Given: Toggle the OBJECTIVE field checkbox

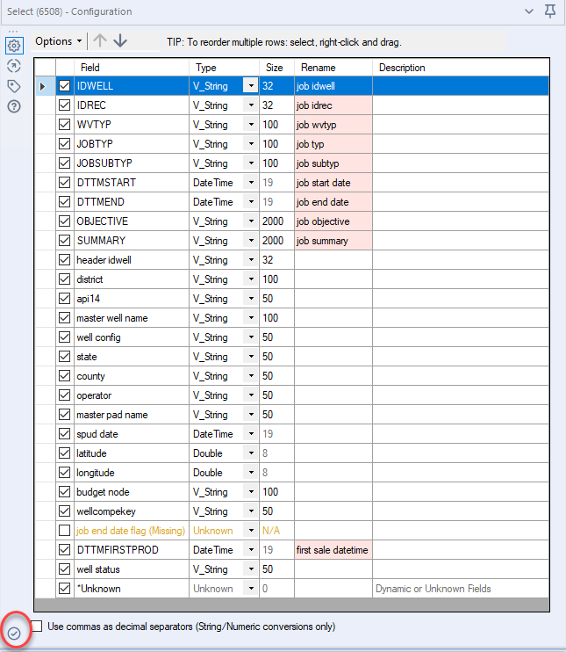Looking at the screenshot, I should 64,221.
